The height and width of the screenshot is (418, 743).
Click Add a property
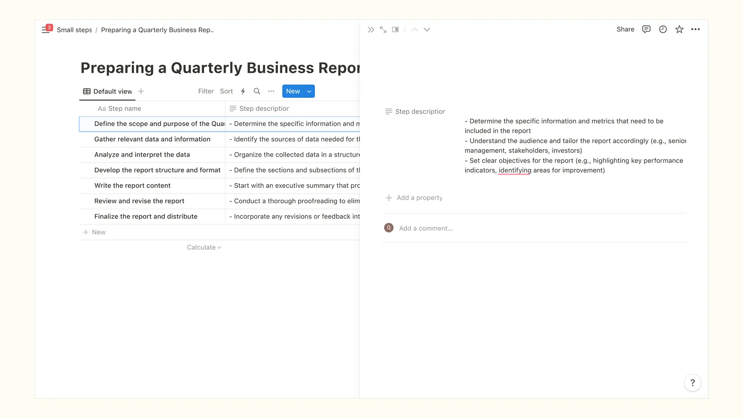[x=413, y=197]
